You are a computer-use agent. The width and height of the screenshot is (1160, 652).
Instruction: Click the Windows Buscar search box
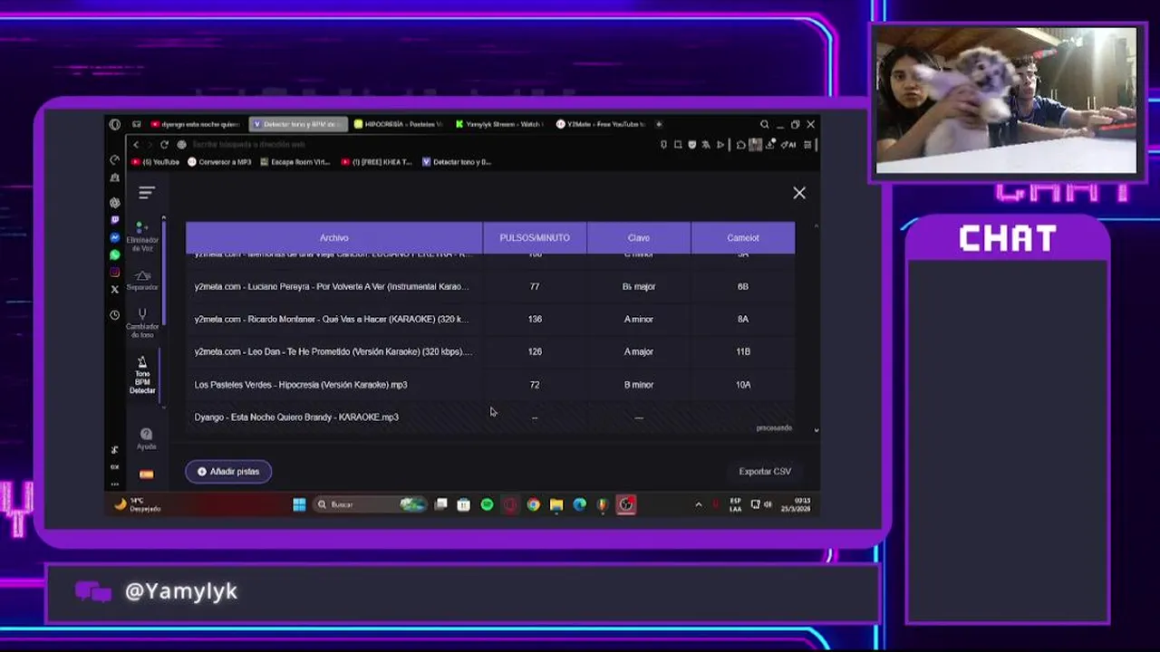click(x=370, y=504)
